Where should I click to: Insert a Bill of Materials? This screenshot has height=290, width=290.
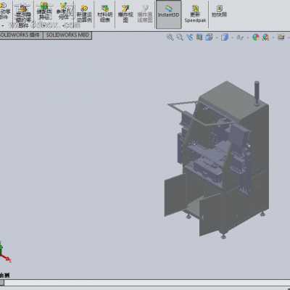[x=105, y=14]
